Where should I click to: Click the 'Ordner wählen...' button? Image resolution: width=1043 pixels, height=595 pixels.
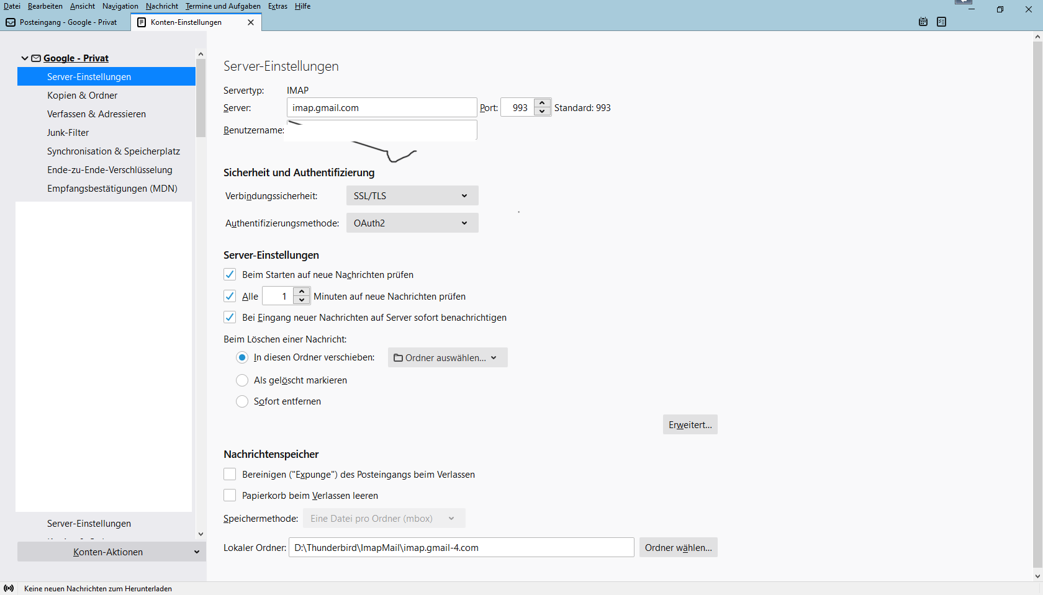tap(679, 547)
